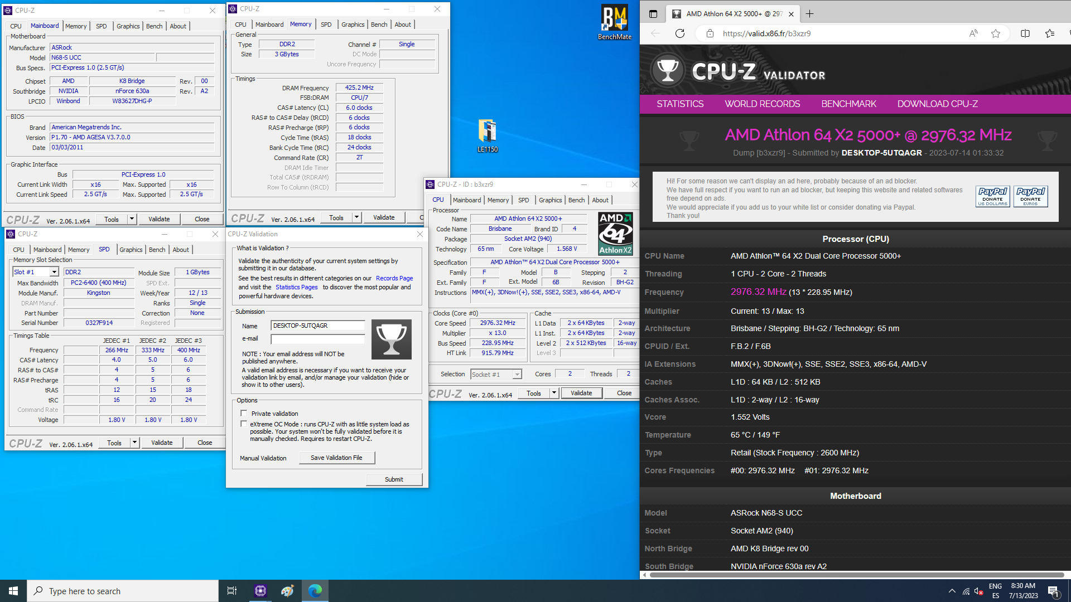Click horizontal scrollbar in browser
The width and height of the screenshot is (1071, 602).
point(856,575)
